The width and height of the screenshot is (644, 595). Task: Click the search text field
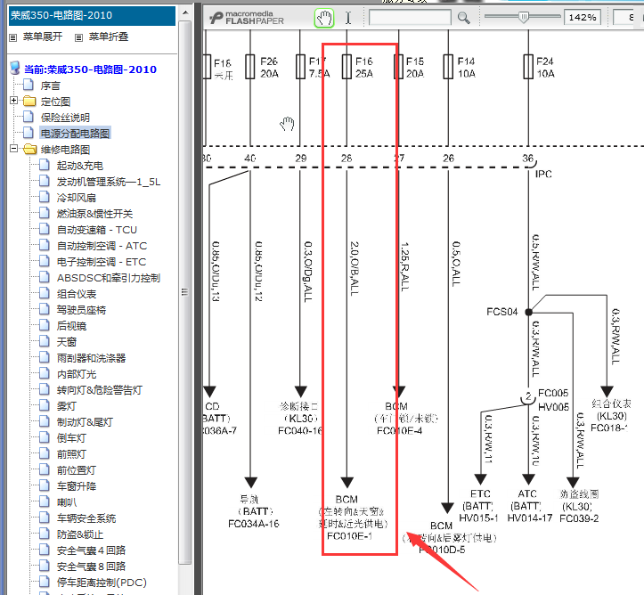point(410,18)
